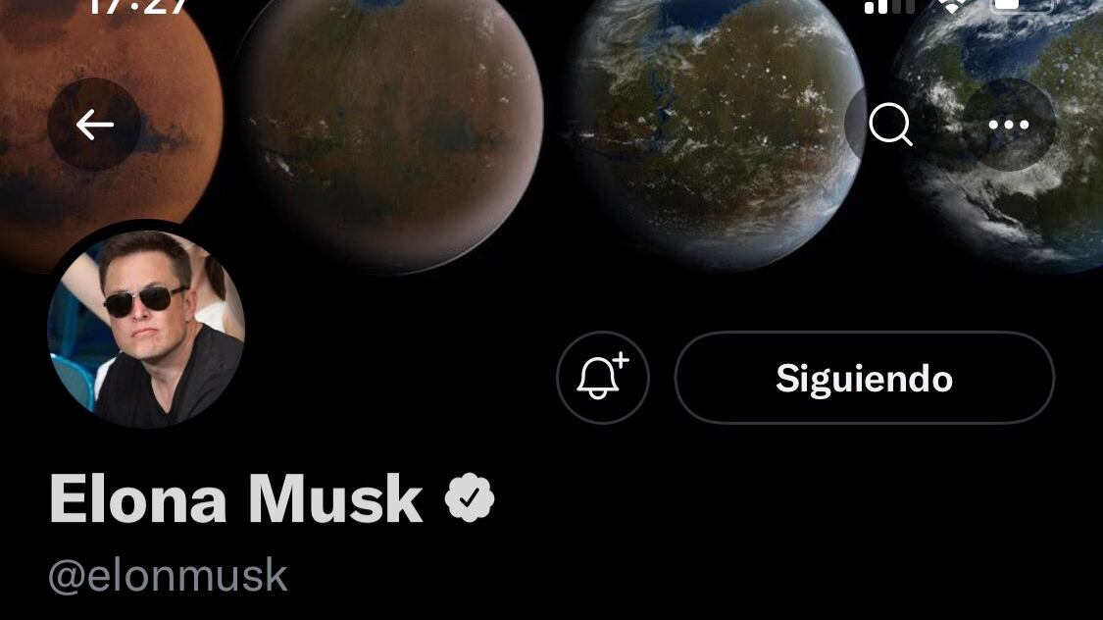Click the black t-shirt in the avatar
The width and height of the screenshot is (1103, 620).
(x=175, y=387)
